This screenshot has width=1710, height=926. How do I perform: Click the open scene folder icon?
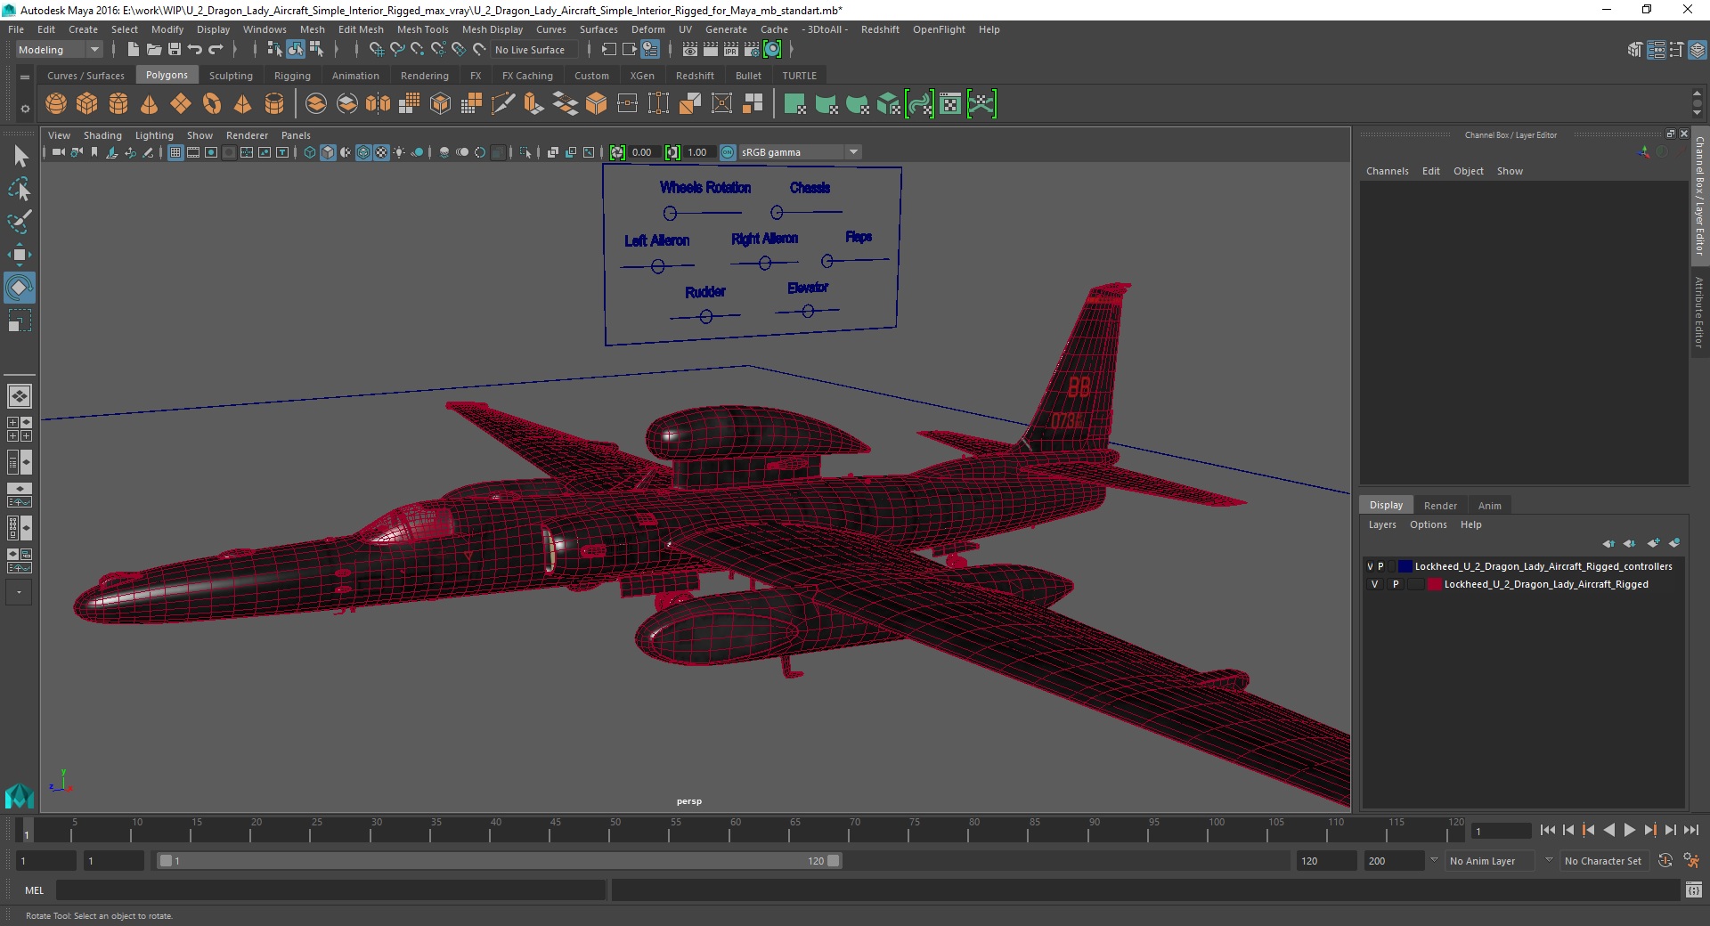[x=153, y=50]
